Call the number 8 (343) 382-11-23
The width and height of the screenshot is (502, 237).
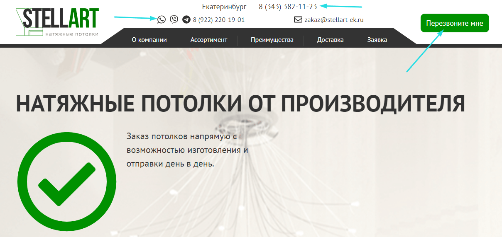[288, 7]
